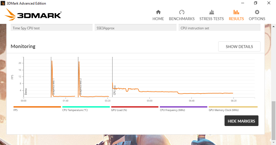Click the 05:00 time axis label

coord(149,101)
